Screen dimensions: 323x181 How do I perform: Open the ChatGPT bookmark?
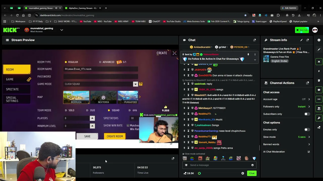(x=154, y=21)
